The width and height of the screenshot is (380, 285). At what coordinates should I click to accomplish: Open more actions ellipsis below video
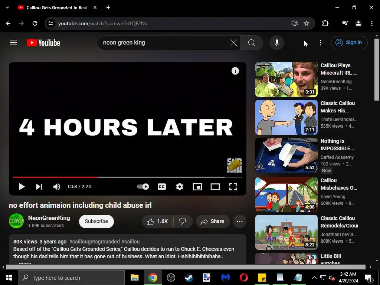click(240, 221)
